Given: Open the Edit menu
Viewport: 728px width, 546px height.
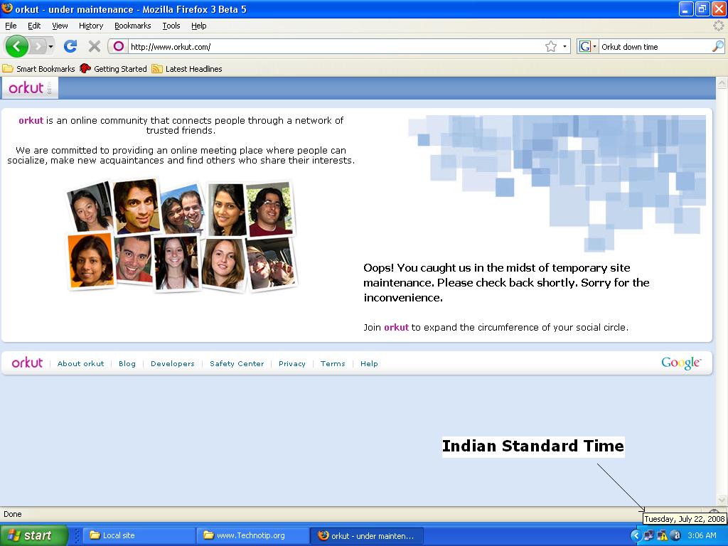Looking at the screenshot, I should point(34,26).
